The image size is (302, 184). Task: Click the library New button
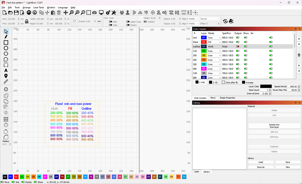[288, 167]
